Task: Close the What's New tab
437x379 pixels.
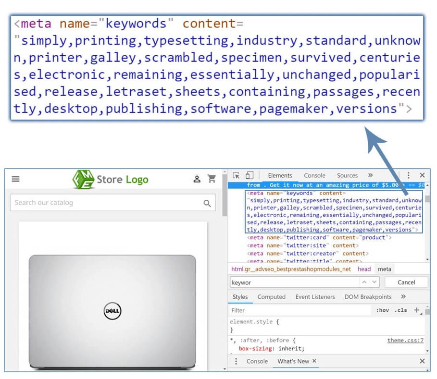Action: point(314,361)
